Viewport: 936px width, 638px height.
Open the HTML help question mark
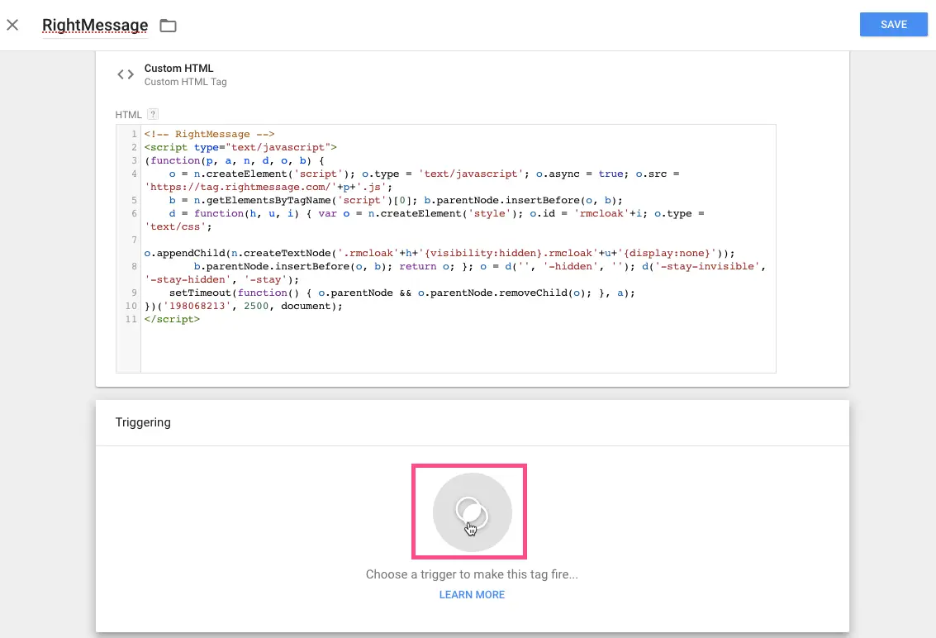point(152,114)
